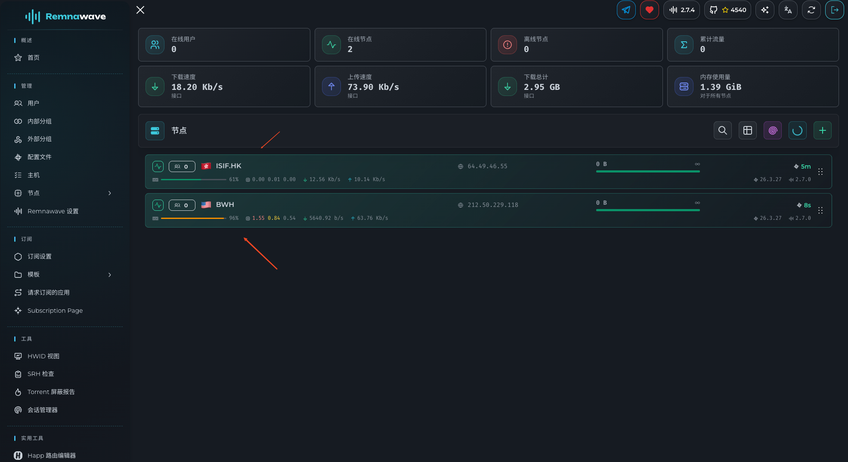Expand the 模板 sidebar submenu chevron
Viewport: 848px width, 462px height.
[x=110, y=274]
